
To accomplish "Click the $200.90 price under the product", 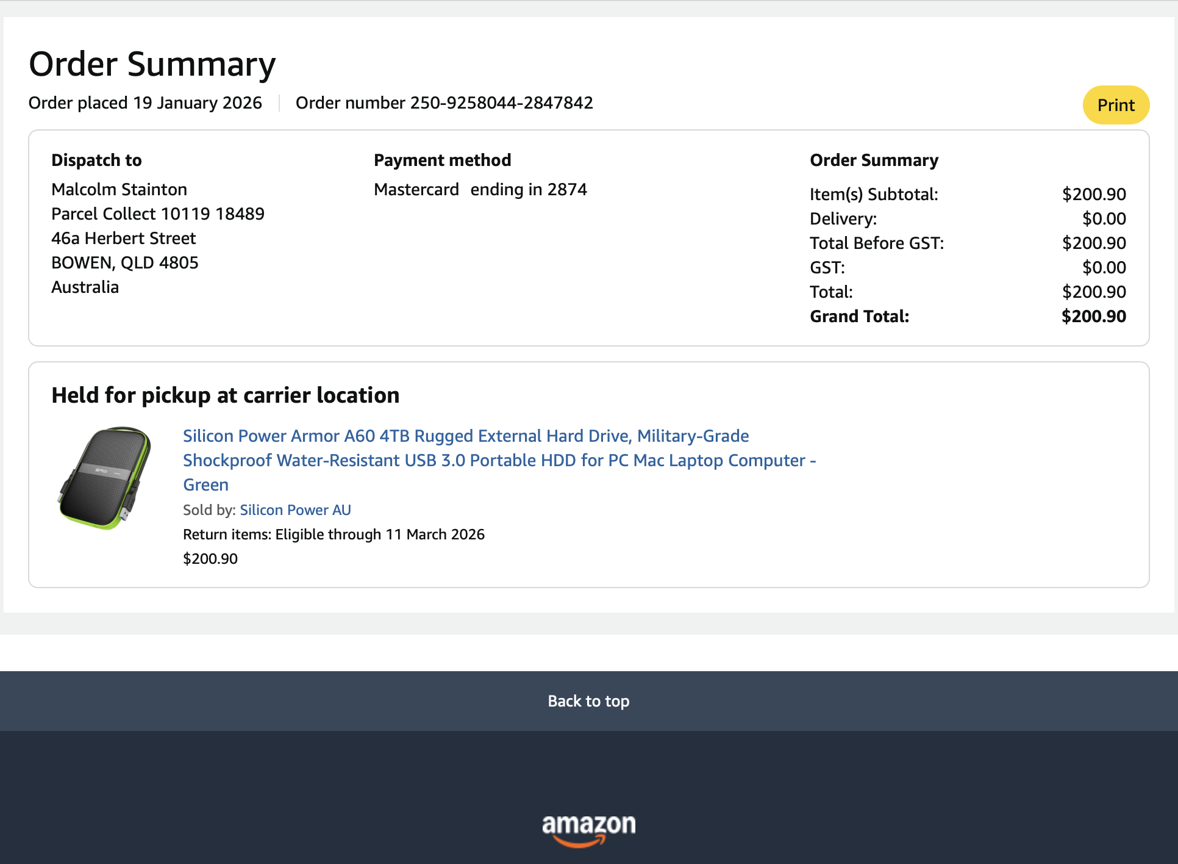I will pos(210,559).
